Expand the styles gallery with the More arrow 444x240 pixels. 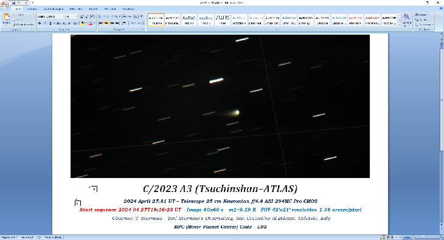point(400,25)
